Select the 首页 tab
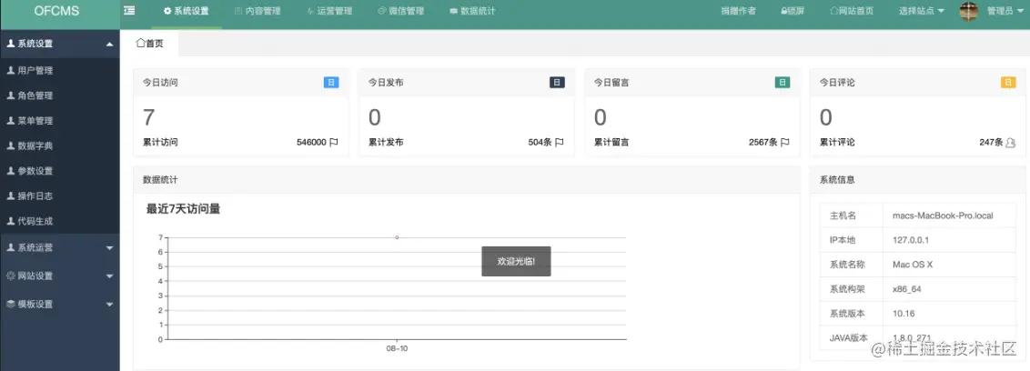The width and height of the screenshot is (1030, 371). [150, 44]
